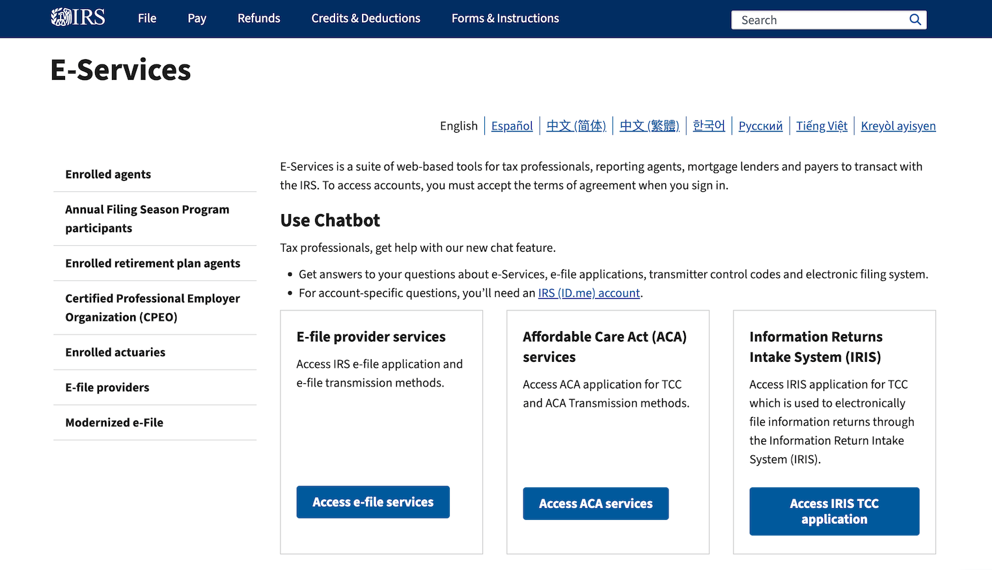Screen dimensions: 992x570
Task: Open the Enrolled agents page
Action: [107, 174]
